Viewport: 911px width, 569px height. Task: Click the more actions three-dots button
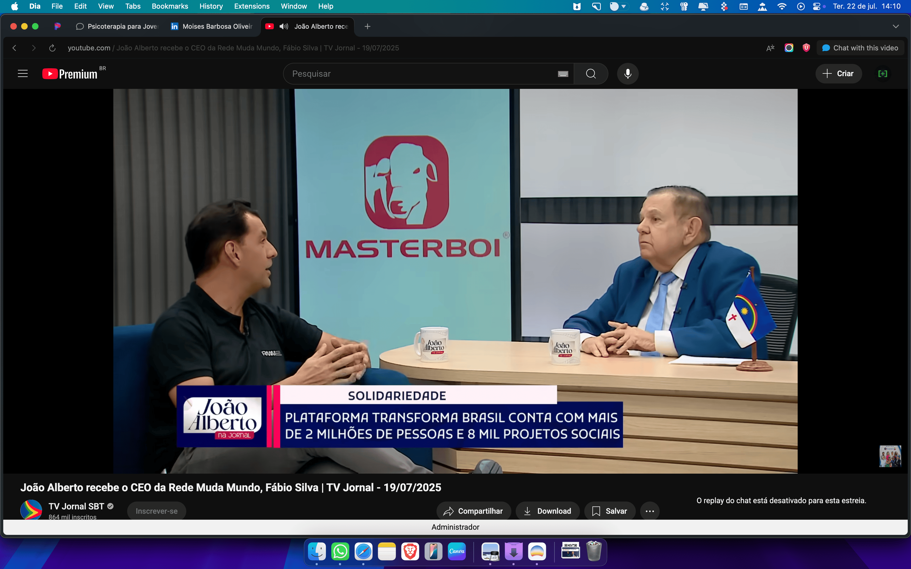point(650,511)
